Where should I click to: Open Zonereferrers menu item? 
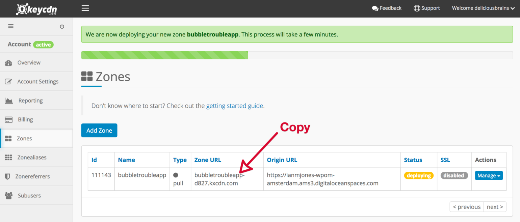(36, 176)
